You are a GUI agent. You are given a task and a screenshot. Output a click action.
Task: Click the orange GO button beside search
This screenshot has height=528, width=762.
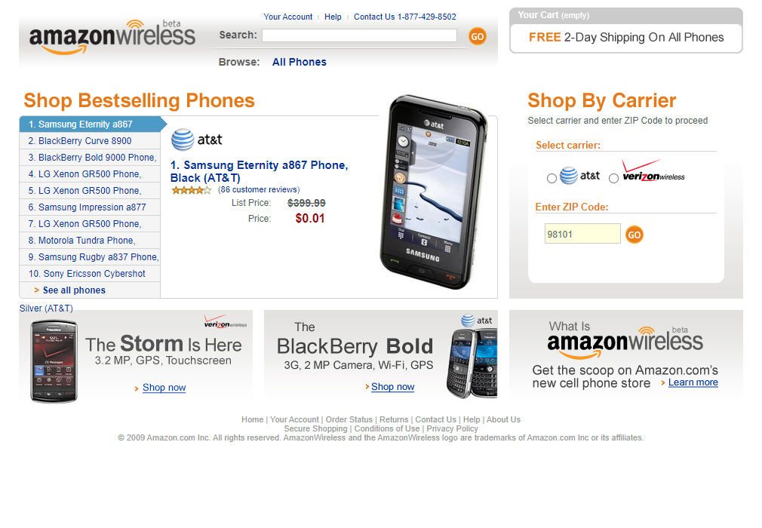pyautogui.click(x=478, y=36)
